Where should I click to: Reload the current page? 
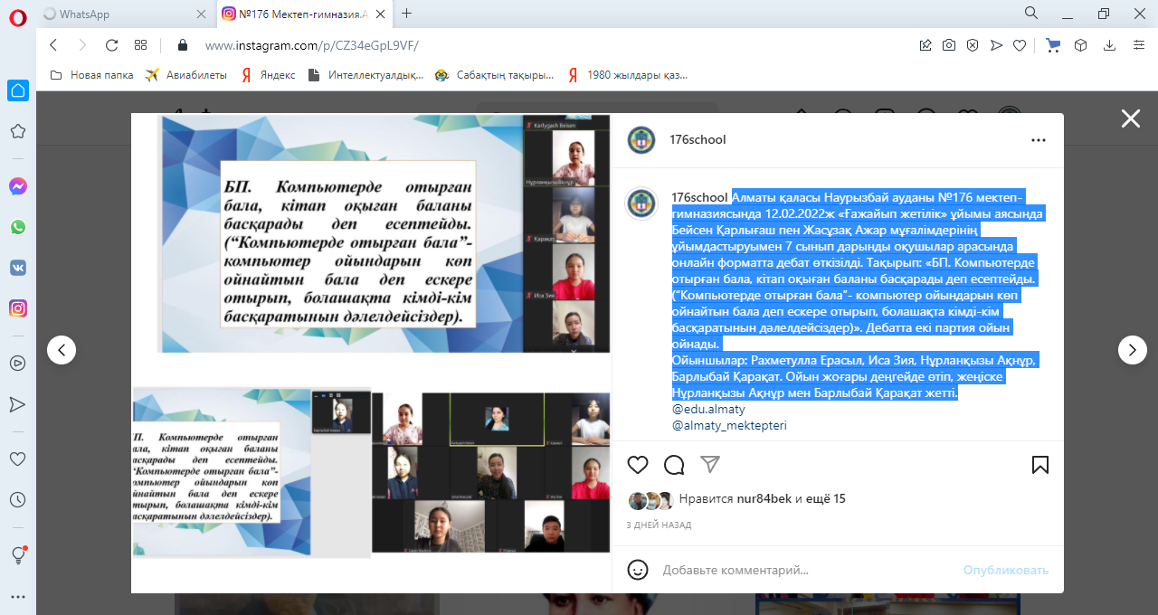tap(111, 45)
